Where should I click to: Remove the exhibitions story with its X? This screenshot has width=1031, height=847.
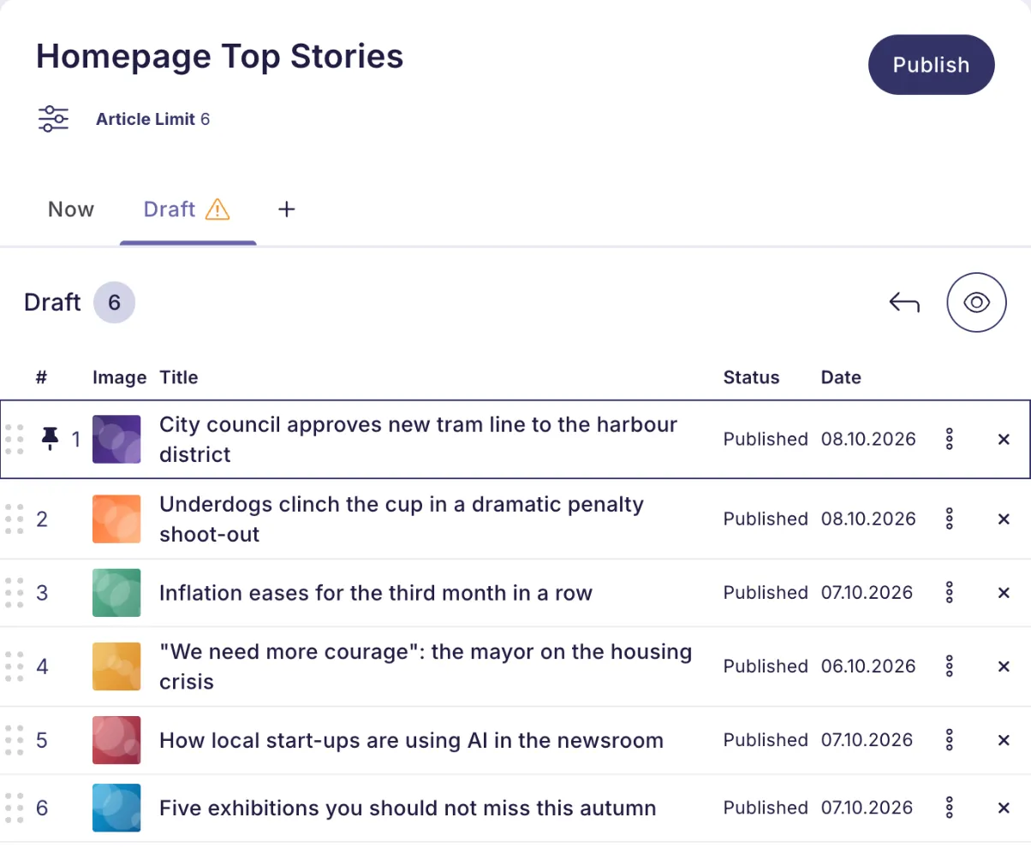pyautogui.click(x=1004, y=808)
